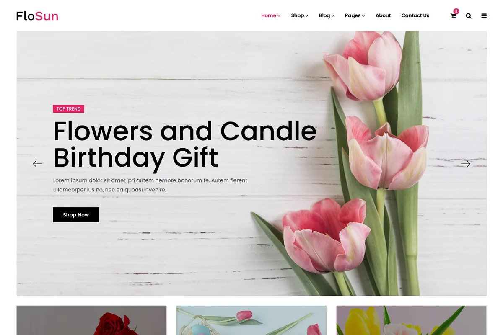Expand the Shop dropdown menu
This screenshot has height=335, width=503.
tap(300, 15)
